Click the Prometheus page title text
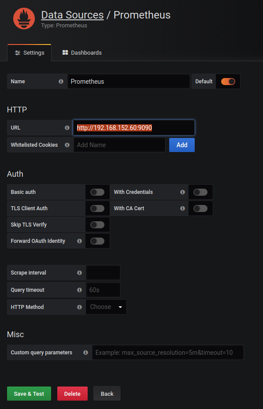The height and width of the screenshot is (409, 263). tap(142, 15)
